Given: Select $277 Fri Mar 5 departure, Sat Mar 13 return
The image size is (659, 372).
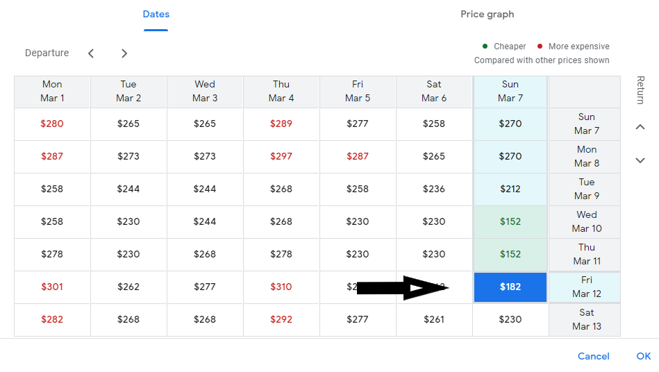Looking at the screenshot, I should [358, 319].
